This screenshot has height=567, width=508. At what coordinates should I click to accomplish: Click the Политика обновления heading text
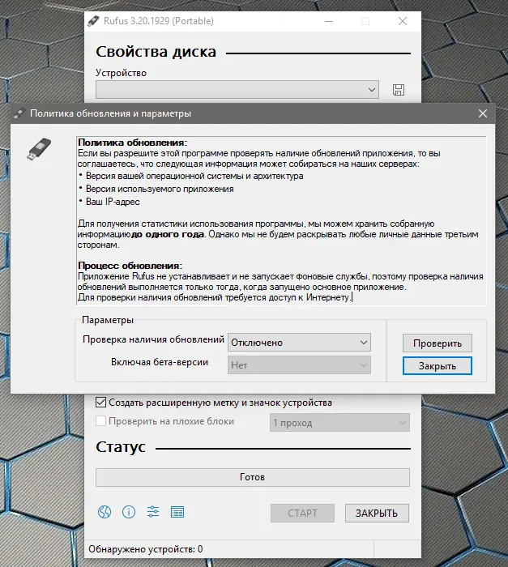pos(132,143)
